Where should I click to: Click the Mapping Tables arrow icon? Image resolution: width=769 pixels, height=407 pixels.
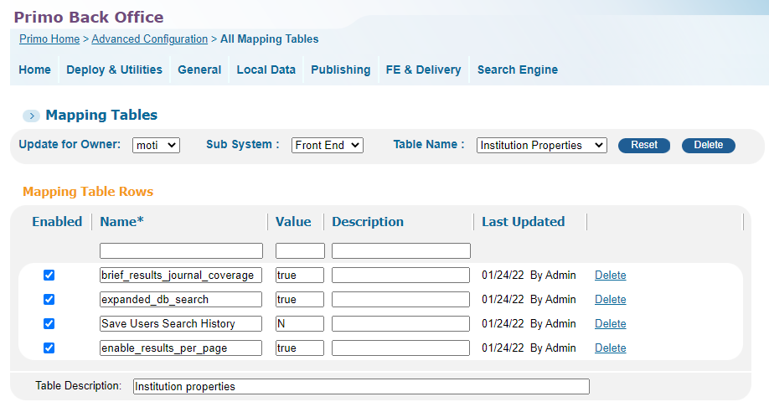point(31,116)
